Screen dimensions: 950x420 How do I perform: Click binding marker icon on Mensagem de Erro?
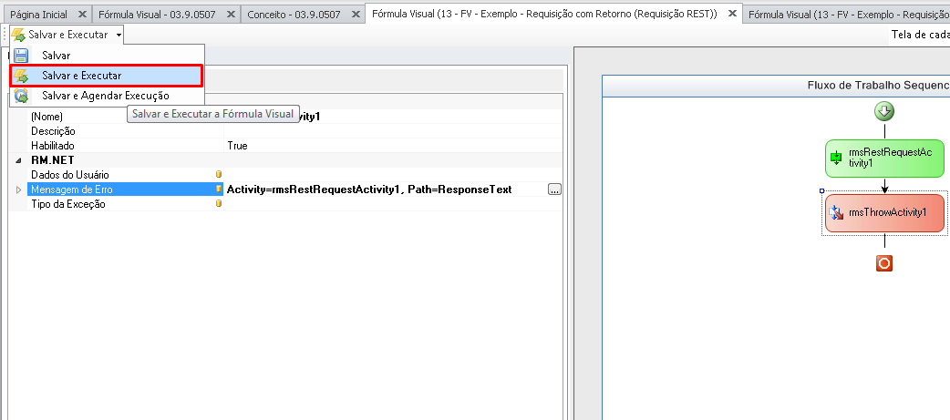click(219, 189)
